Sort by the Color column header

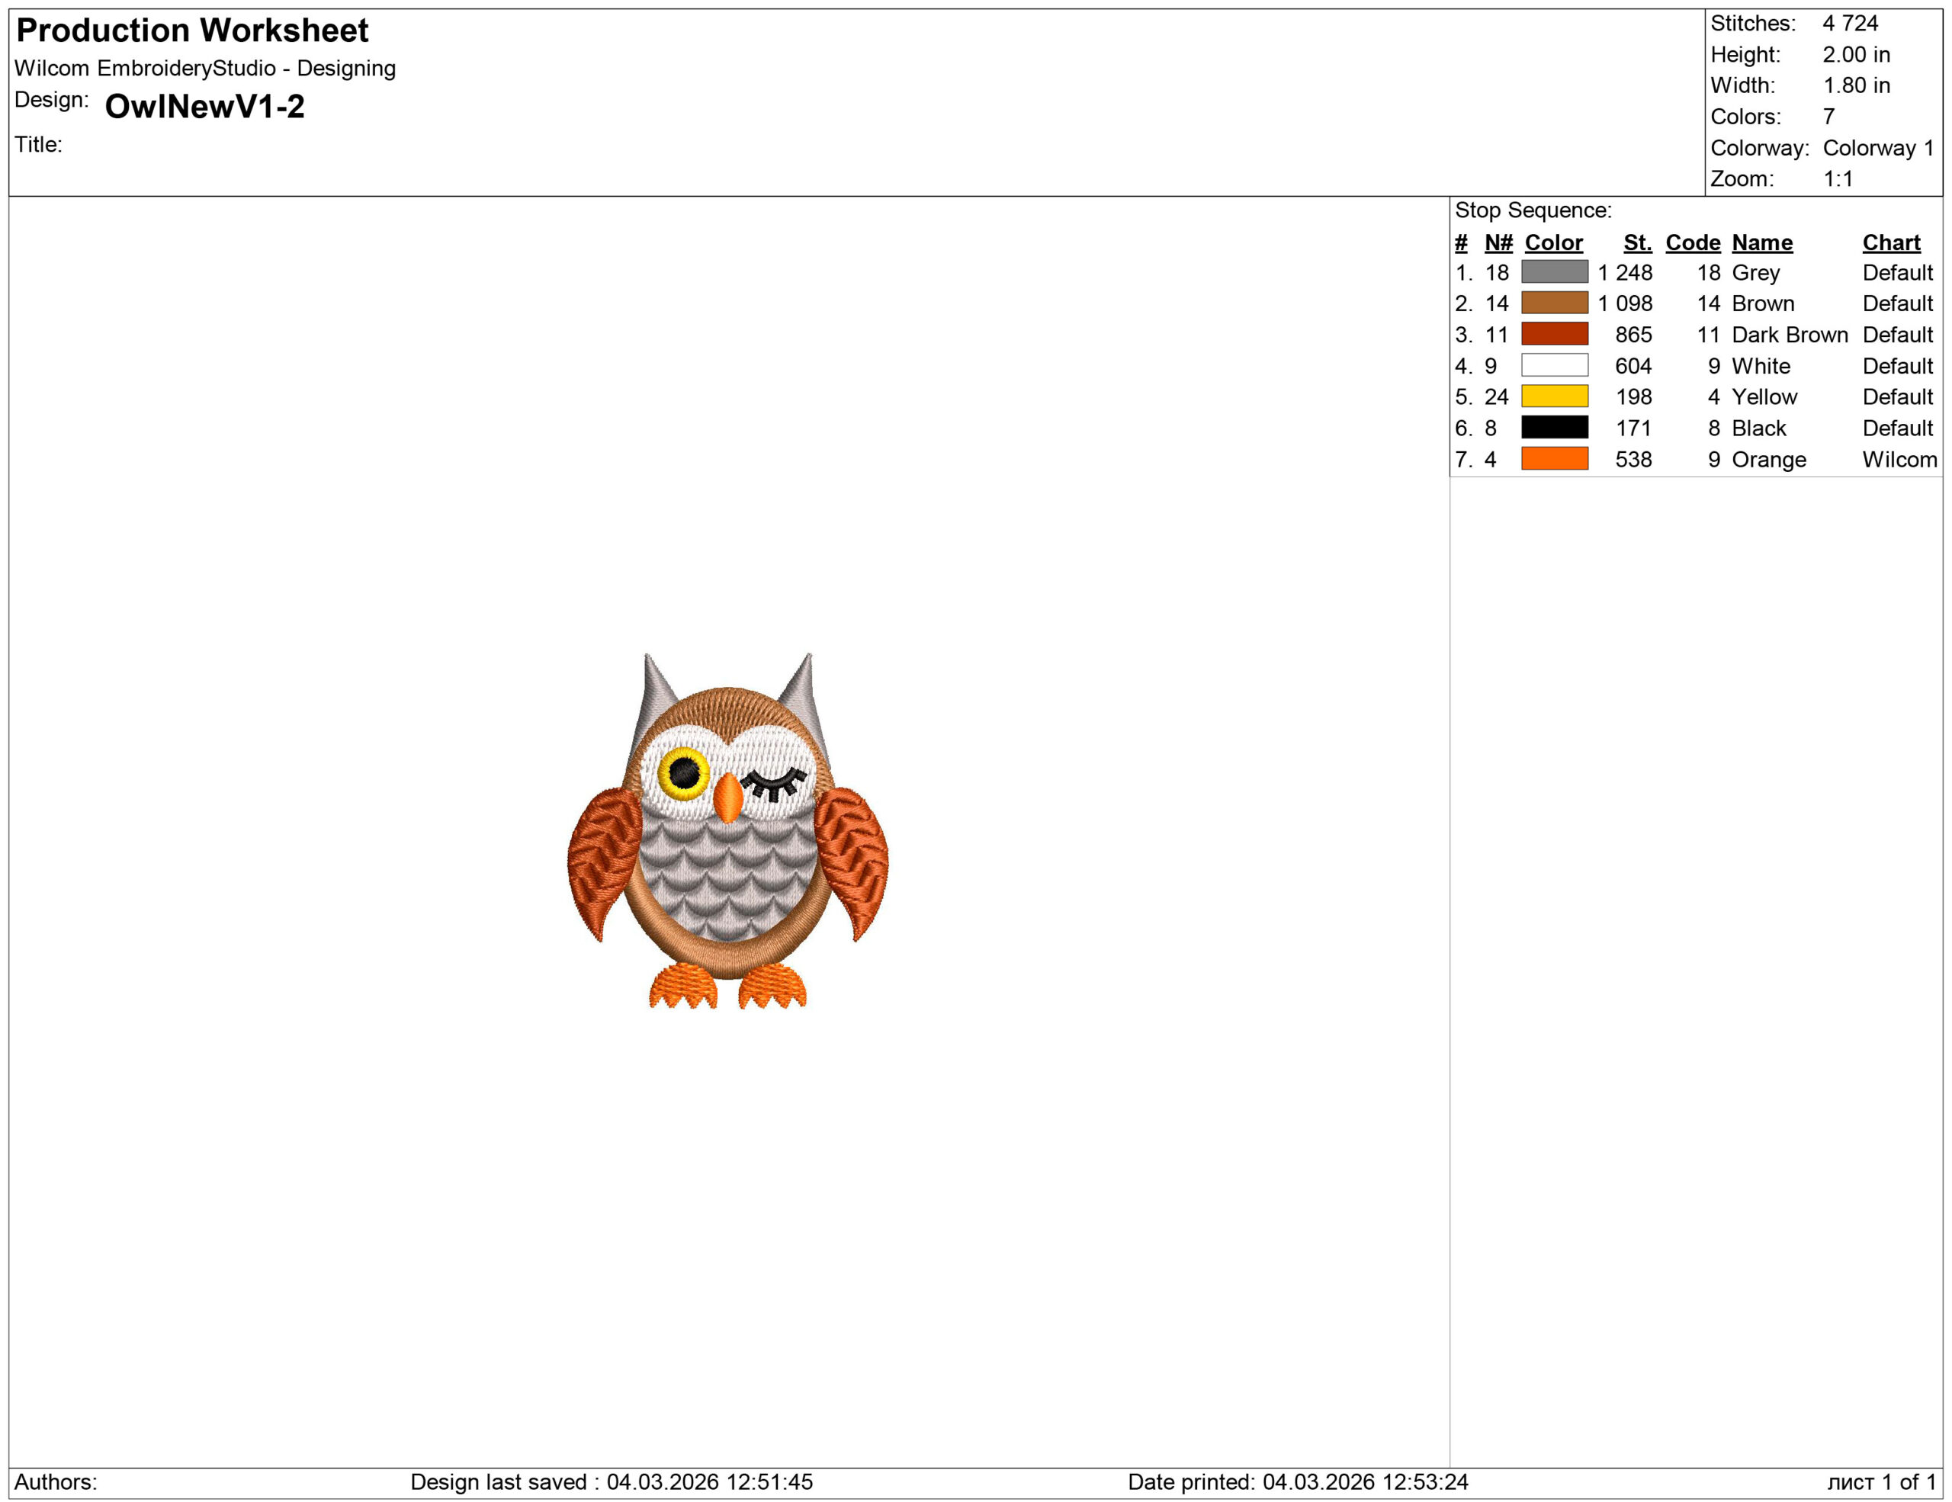click(x=1555, y=242)
